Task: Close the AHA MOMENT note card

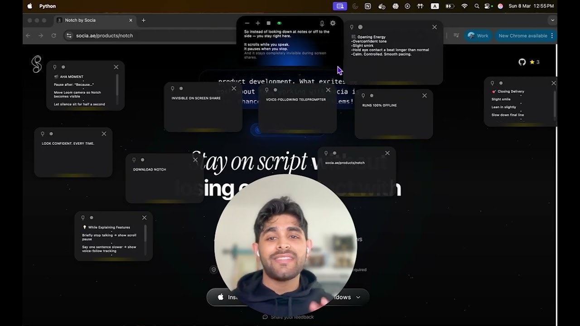Action: (116, 67)
